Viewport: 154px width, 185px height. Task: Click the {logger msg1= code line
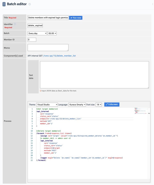point(81,158)
